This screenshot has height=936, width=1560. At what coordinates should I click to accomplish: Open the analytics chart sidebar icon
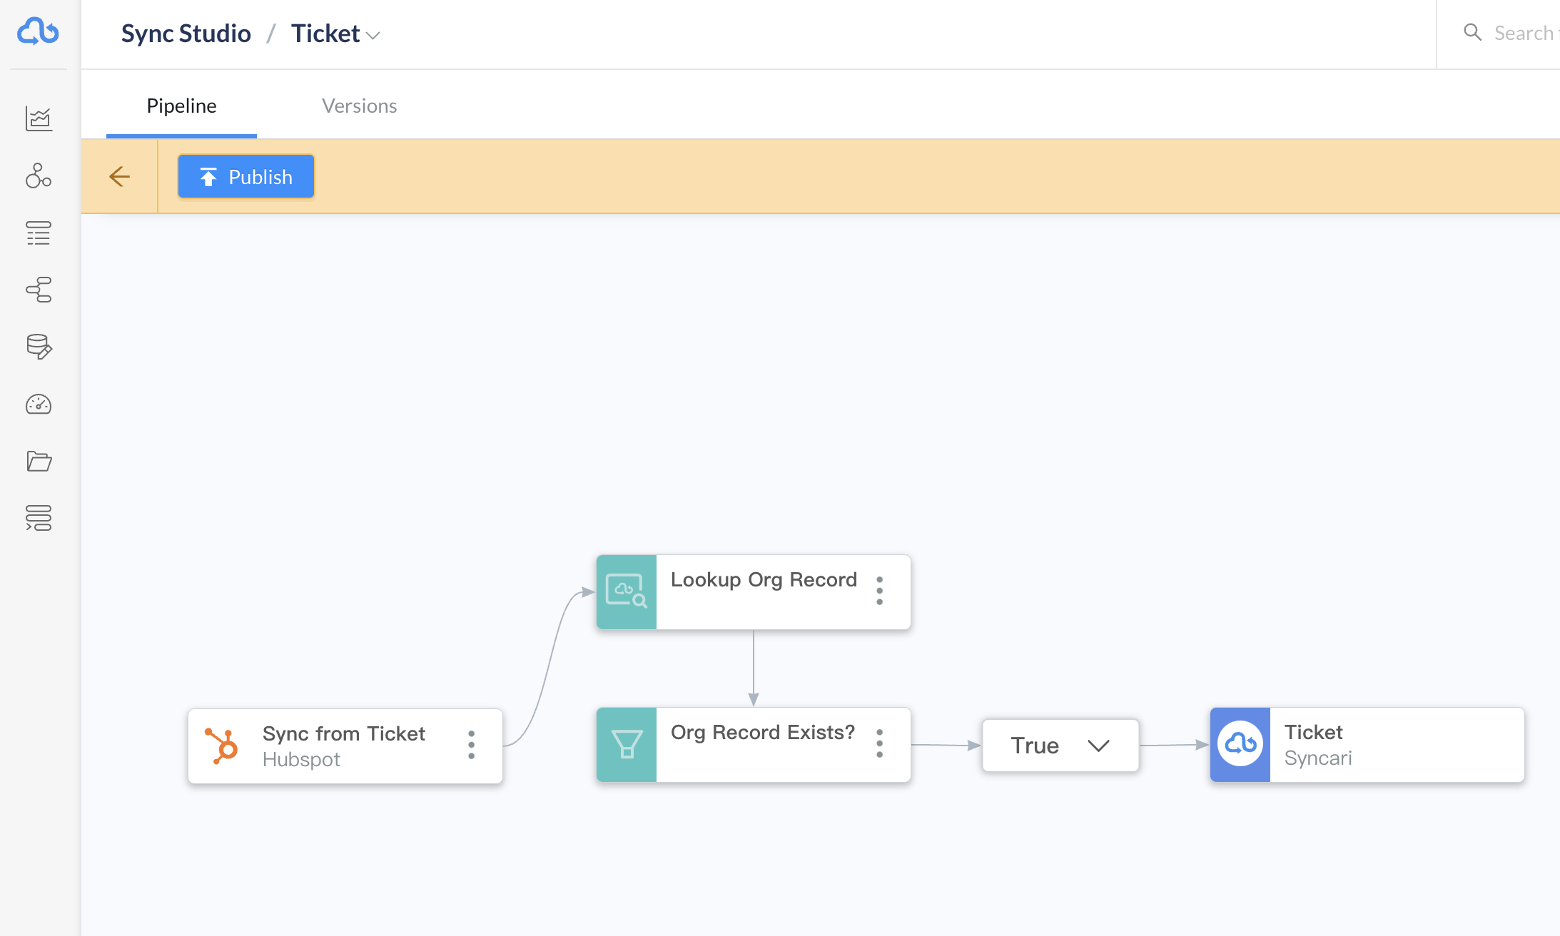coord(39,118)
